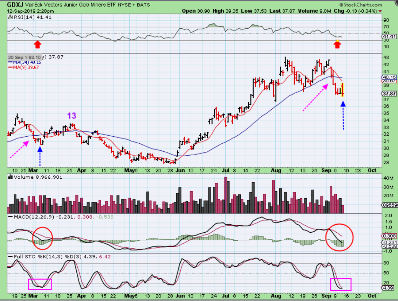Click the Volume 8,966,901 indicator label
This screenshot has width=398, height=301.
coord(38,177)
